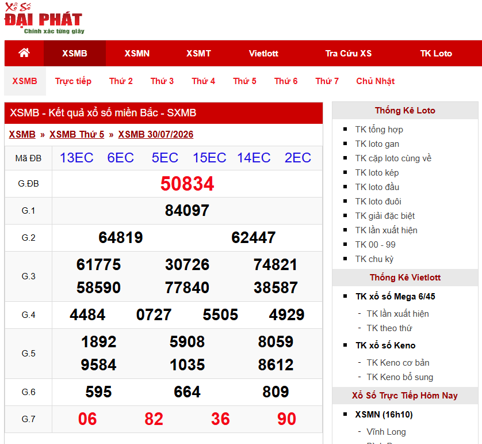Click the G.6 number 664
This screenshot has height=444, width=482.
point(187,392)
